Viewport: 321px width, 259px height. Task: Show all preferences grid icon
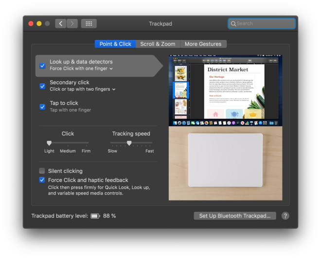tap(89, 23)
